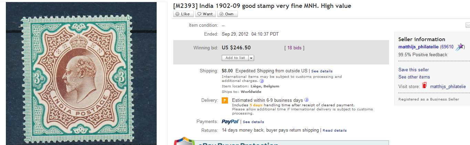The height and width of the screenshot is (145, 470).
Task: Click matthijs_philatelie seller name link
Action: (x=419, y=47)
